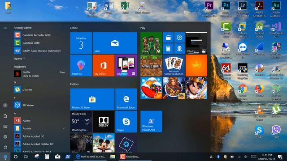The image size is (287, 161).
Task: Open the Weather tile showing 50°
Action: pos(81,122)
